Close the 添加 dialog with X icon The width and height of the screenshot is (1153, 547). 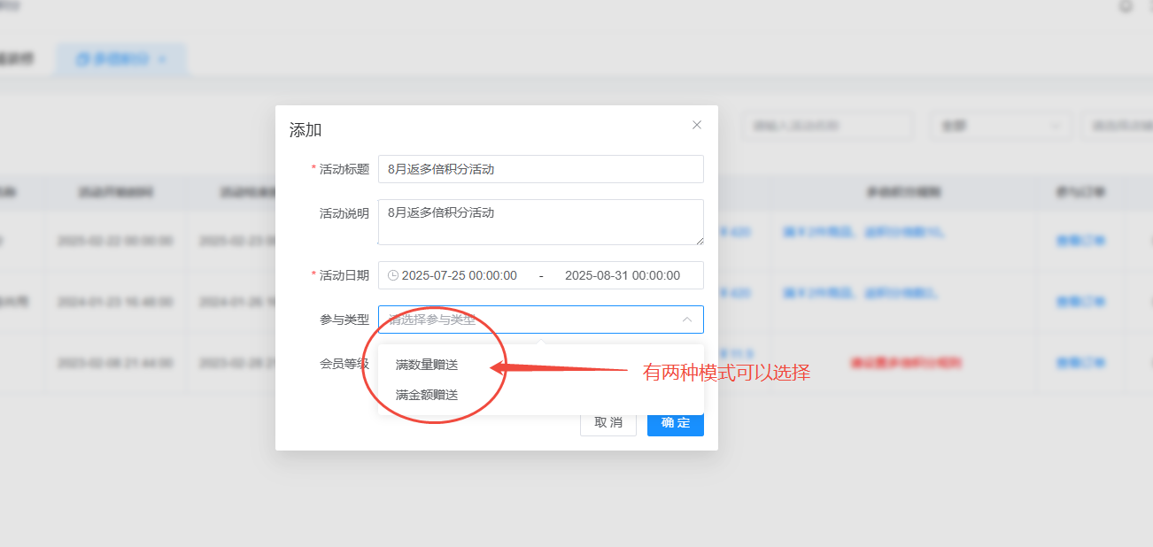697,125
